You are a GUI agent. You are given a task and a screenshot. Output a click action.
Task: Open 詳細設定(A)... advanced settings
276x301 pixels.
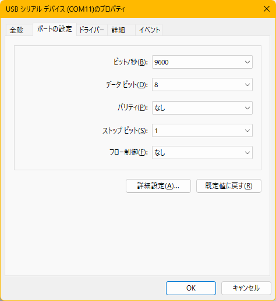158,186
